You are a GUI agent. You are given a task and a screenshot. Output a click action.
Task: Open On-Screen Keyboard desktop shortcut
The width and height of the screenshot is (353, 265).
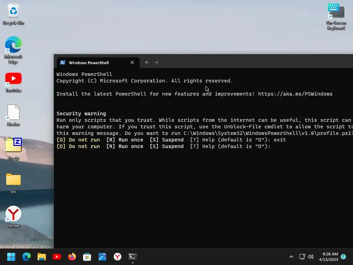pos(336,17)
